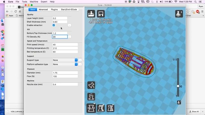This screenshot has height=115, width=205.
Task: Open the Support type dropdown
Action: pyautogui.click(x=65, y=60)
